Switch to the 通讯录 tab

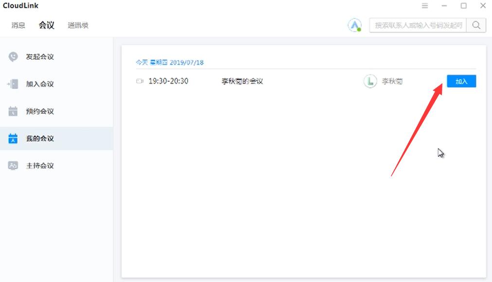pos(78,25)
